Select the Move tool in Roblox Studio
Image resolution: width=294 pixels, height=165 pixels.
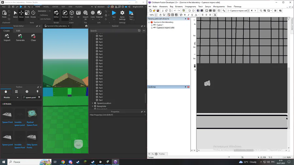21,14
